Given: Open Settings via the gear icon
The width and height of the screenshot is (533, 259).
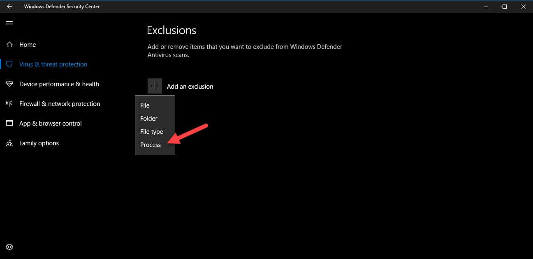Looking at the screenshot, I should [x=9, y=247].
